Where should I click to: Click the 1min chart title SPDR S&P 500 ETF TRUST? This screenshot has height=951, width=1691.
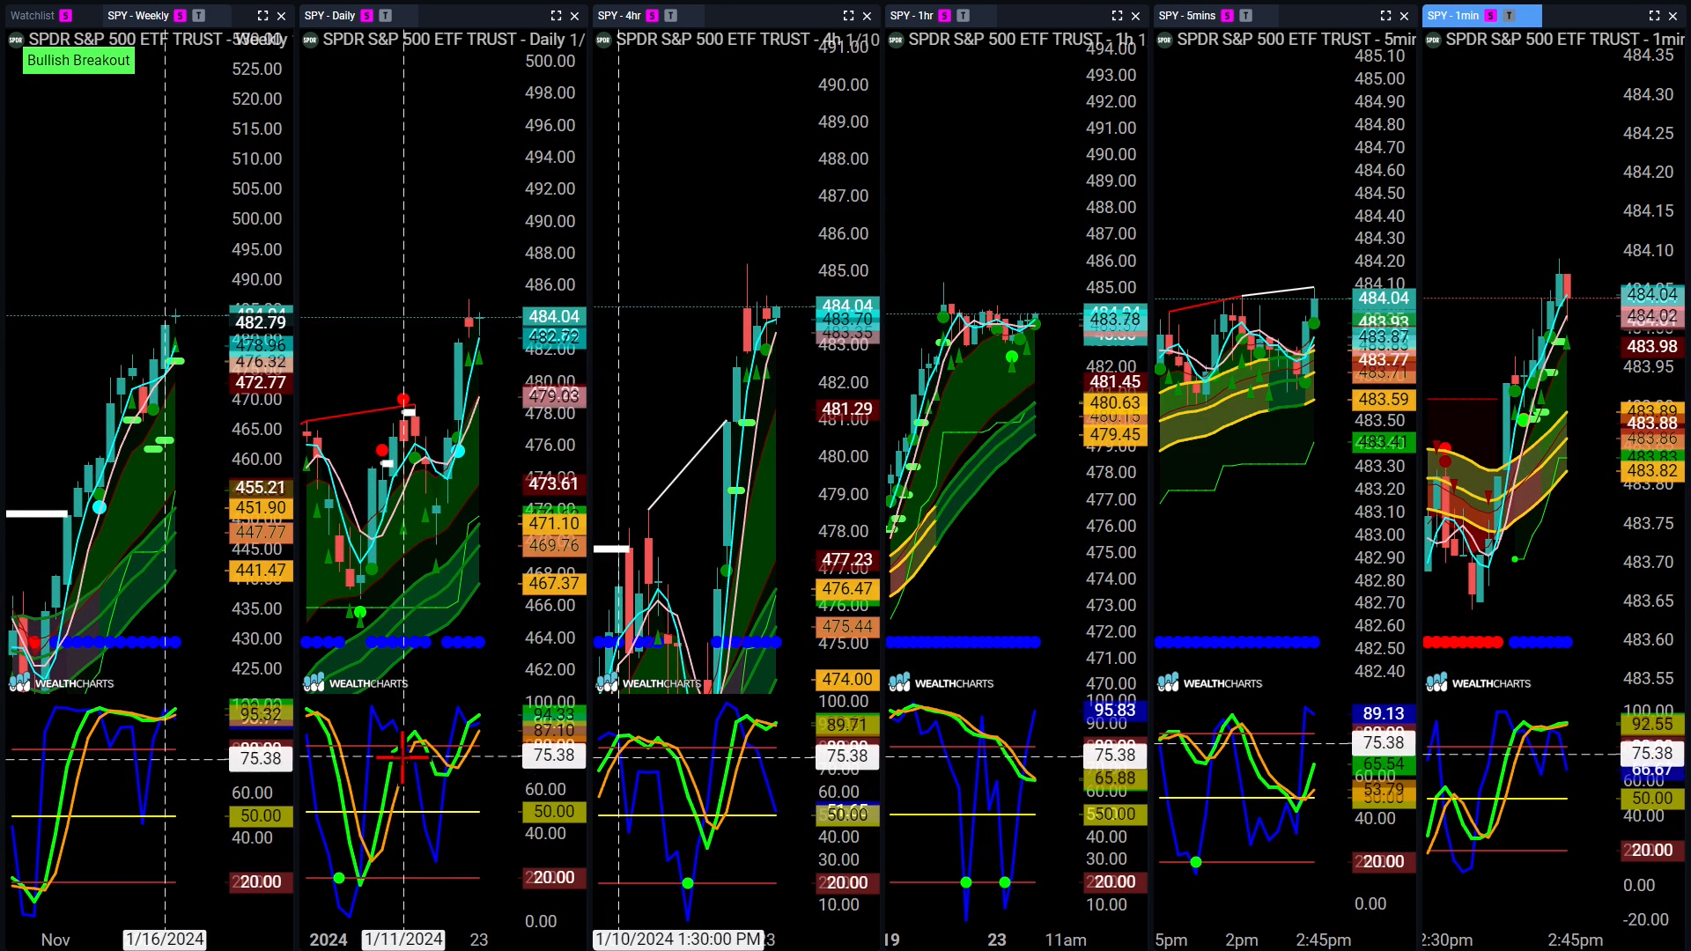(x=1542, y=40)
